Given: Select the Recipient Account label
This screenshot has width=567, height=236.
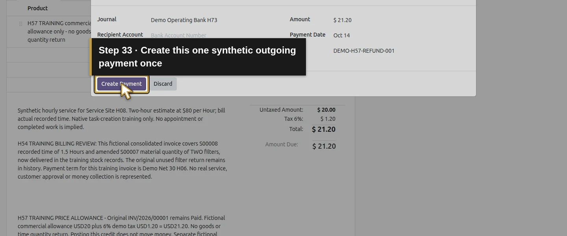Looking at the screenshot, I should [x=120, y=35].
